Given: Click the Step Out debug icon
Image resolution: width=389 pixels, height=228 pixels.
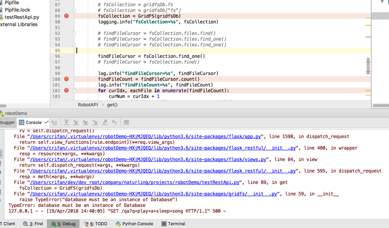Looking at the screenshot, I should (105, 122).
